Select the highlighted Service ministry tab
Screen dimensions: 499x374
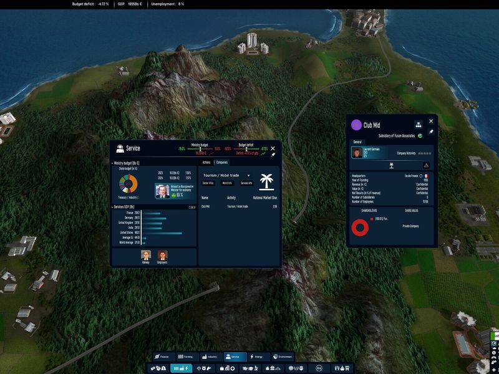[x=235, y=357]
